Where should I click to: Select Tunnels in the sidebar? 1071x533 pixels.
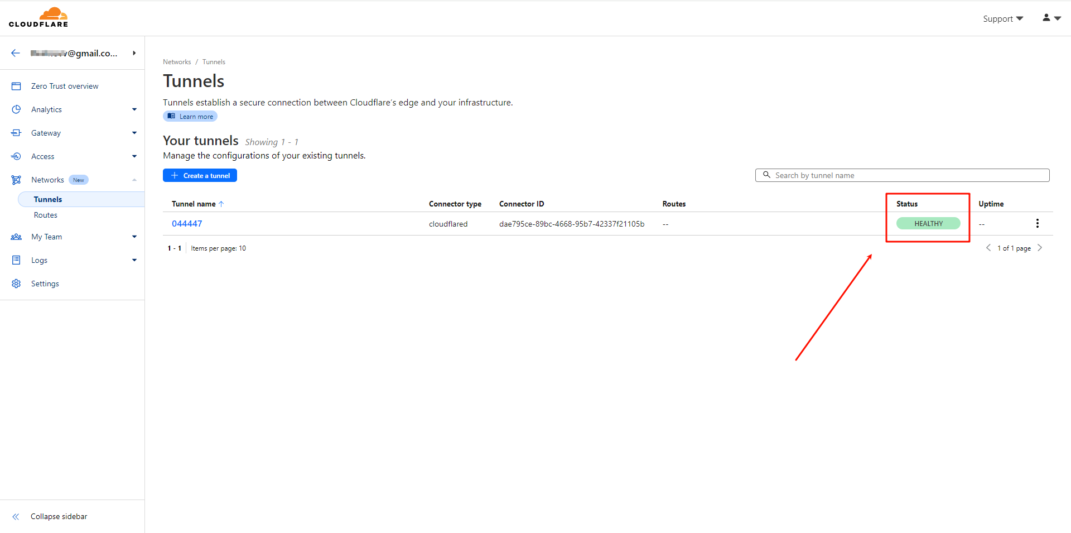tap(48, 199)
